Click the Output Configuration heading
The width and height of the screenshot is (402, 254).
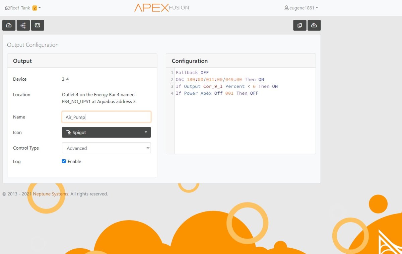coord(33,45)
